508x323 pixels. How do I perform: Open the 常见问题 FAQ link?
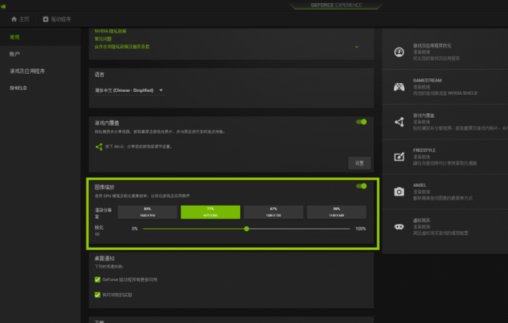tap(103, 39)
